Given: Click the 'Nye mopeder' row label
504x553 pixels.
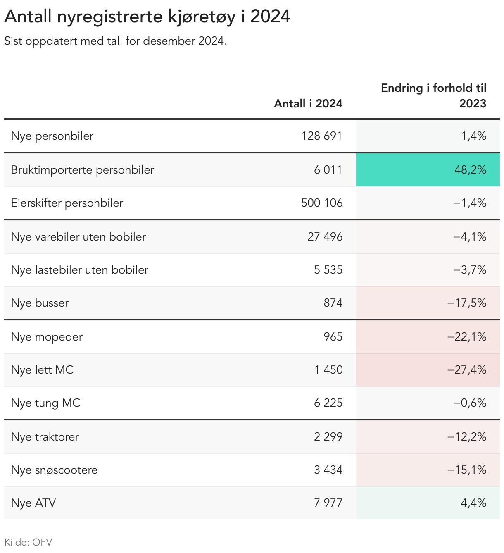Looking at the screenshot, I should pos(47,337).
